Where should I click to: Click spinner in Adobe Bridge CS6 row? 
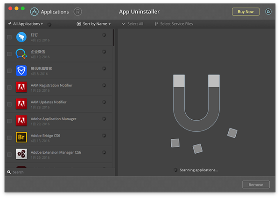pyautogui.click(x=104, y=136)
